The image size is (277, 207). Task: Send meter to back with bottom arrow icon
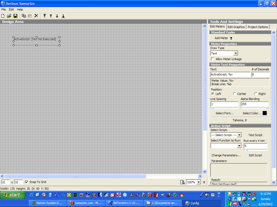pyautogui.click(x=63, y=16)
